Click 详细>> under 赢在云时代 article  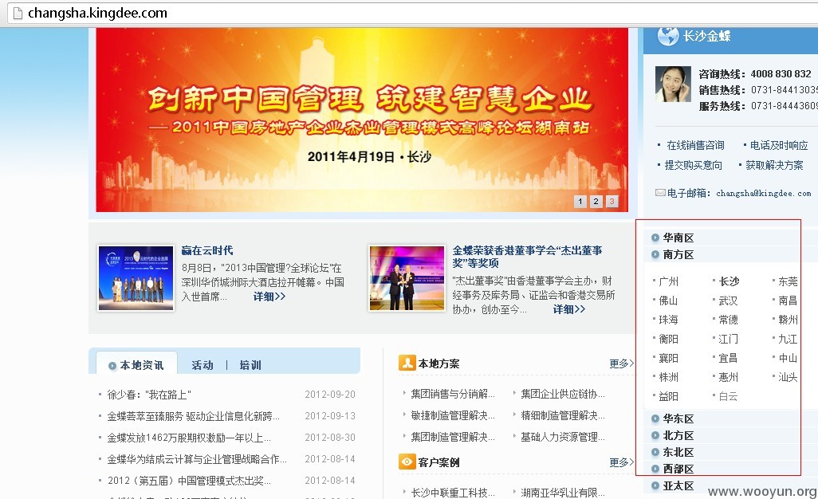click(269, 297)
